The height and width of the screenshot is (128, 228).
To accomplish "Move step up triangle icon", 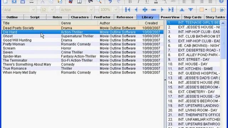I will pos(182,10).
